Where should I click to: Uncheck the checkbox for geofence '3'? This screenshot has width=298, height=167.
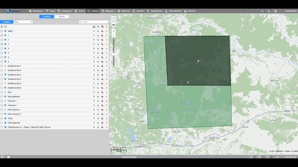pyautogui.click(x=2, y=44)
